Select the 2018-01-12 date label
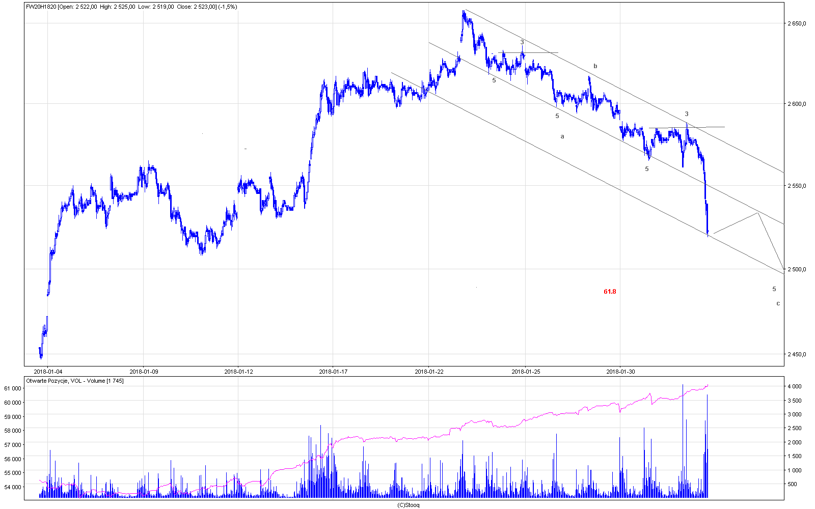 pyautogui.click(x=238, y=372)
